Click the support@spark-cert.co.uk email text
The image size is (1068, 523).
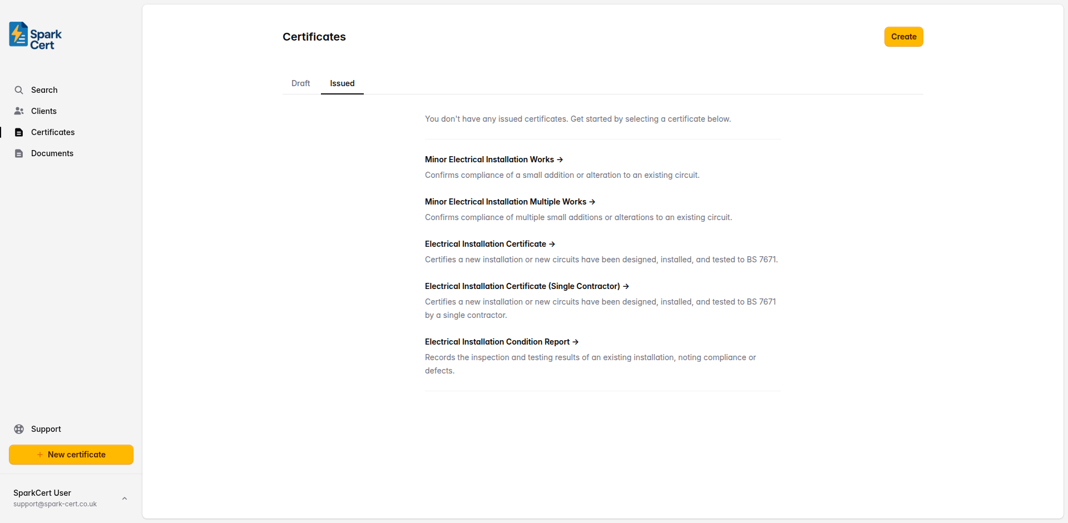[54, 504]
